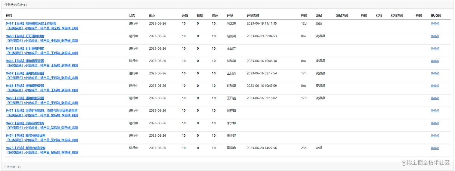
Task: Select completion time 2023-06-16 10:47:09
Action: [262, 86]
